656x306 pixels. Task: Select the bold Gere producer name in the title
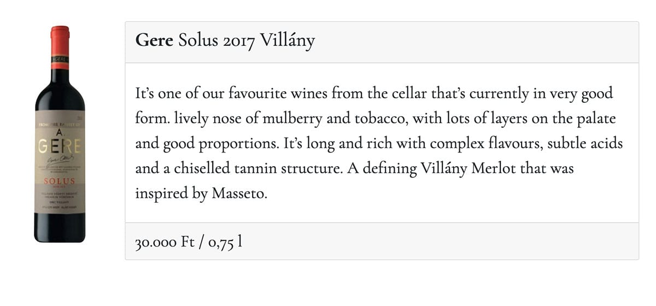coord(154,40)
